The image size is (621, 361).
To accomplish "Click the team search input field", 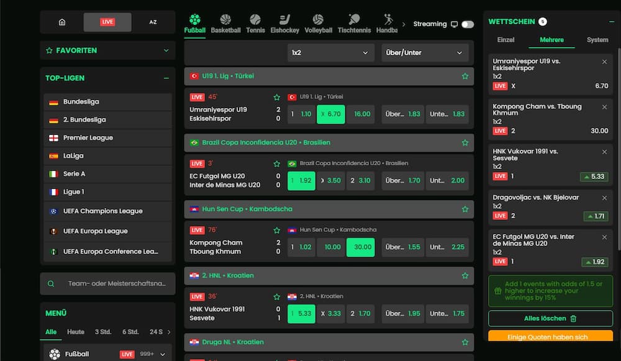I will pos(107,283).
